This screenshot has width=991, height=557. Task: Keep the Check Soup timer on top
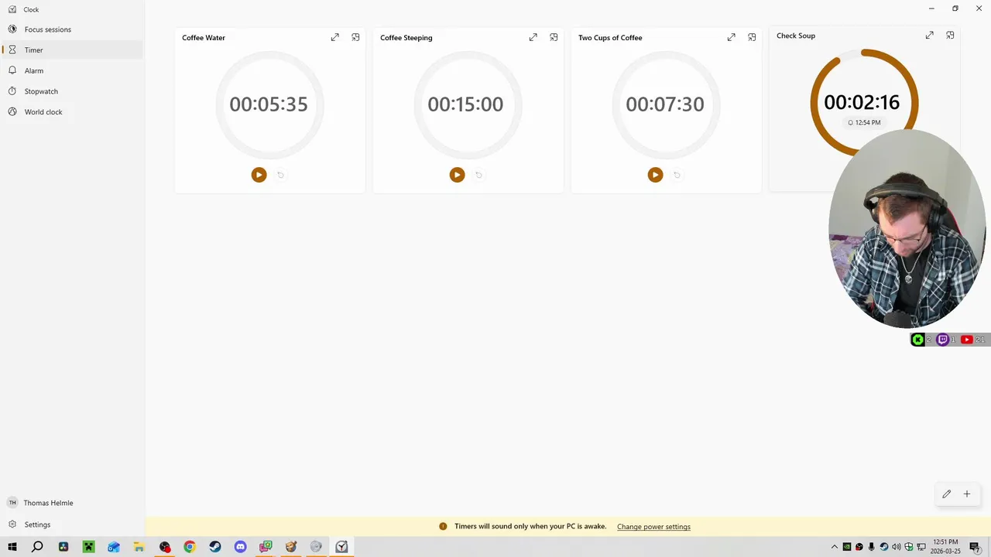click(950, 35)
